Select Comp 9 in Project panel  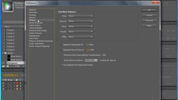pos(11,50)
